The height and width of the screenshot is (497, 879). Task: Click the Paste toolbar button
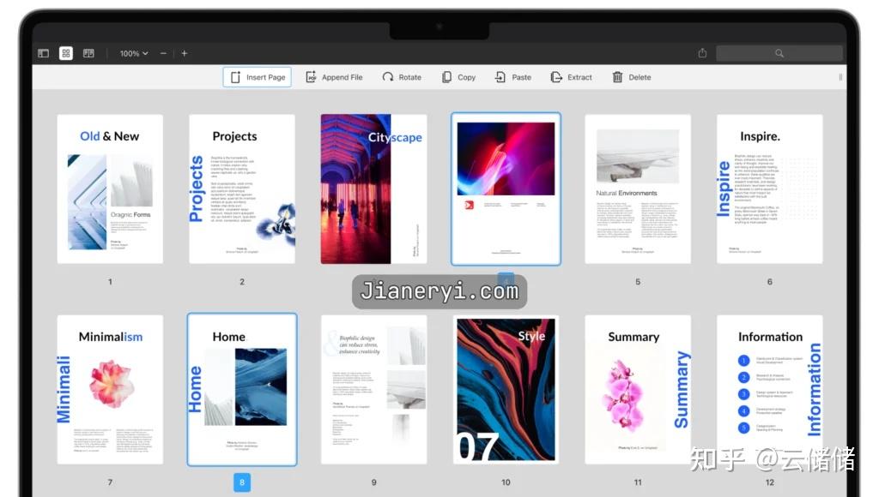[513, 77]
